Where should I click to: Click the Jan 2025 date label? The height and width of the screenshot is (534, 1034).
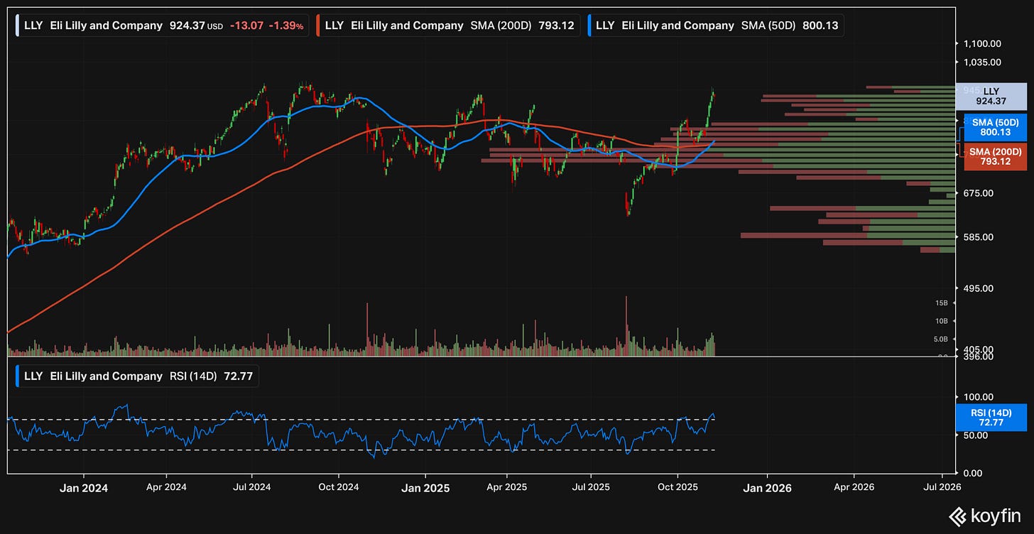425,489
